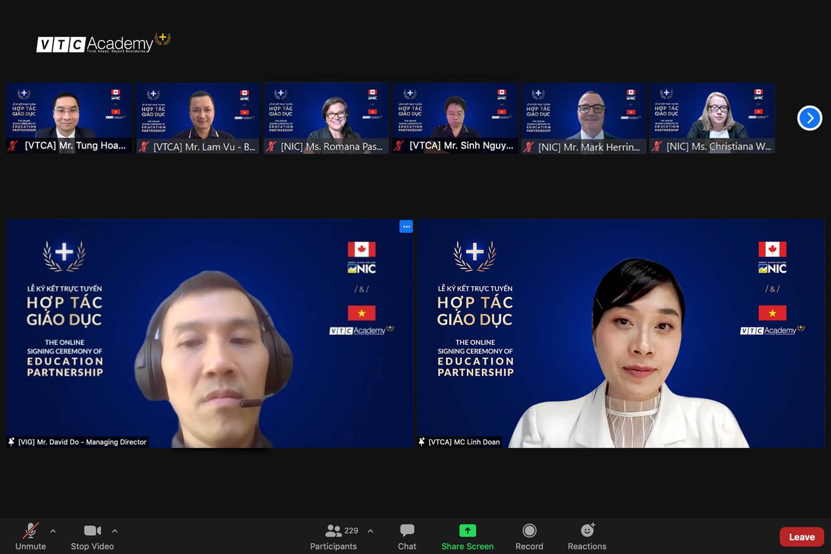The width and height of the screenshot is (831, 554).
Task: Open more options on David Do's video
Action: tap(406, 226)
